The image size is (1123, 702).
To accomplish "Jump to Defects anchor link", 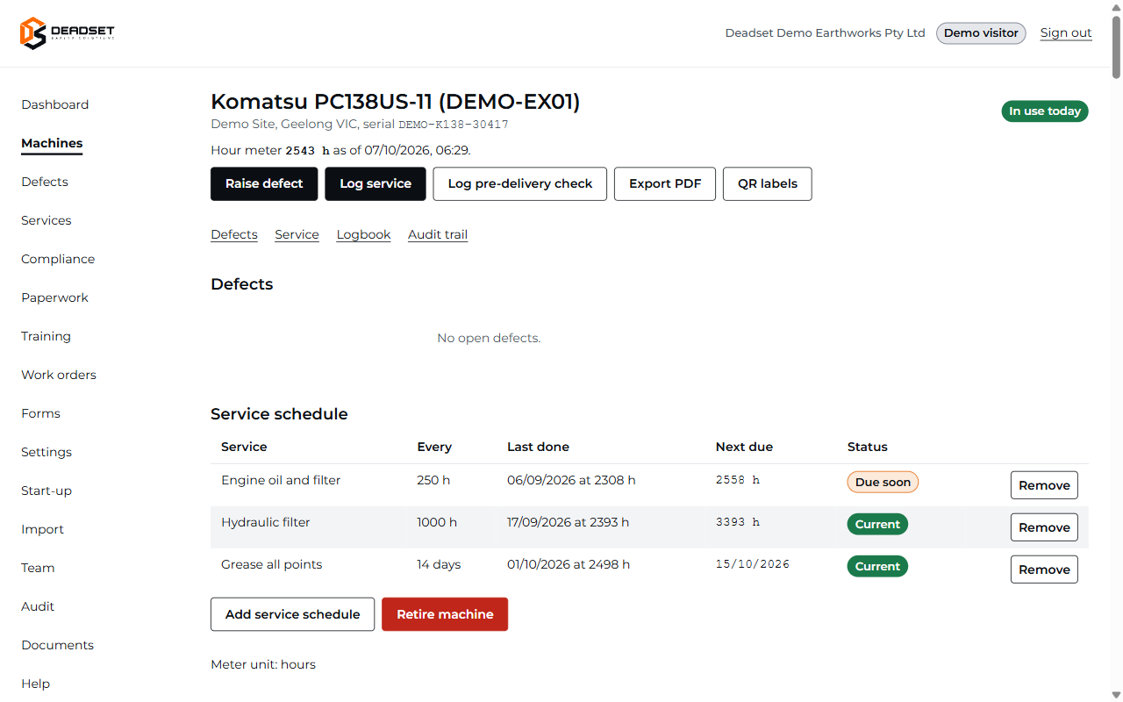I will pyautogui.click(x=234, y=234).
